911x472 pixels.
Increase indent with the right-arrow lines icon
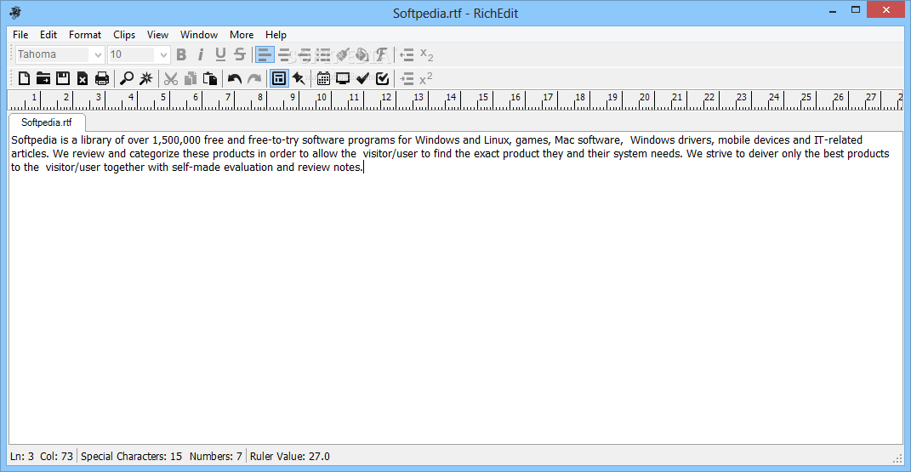pos(407,78)
